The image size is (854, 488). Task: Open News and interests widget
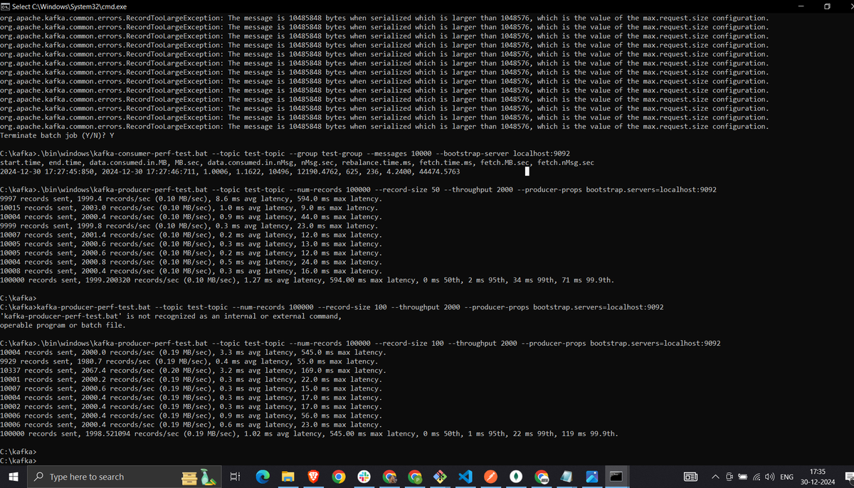[x=690, y=477]
